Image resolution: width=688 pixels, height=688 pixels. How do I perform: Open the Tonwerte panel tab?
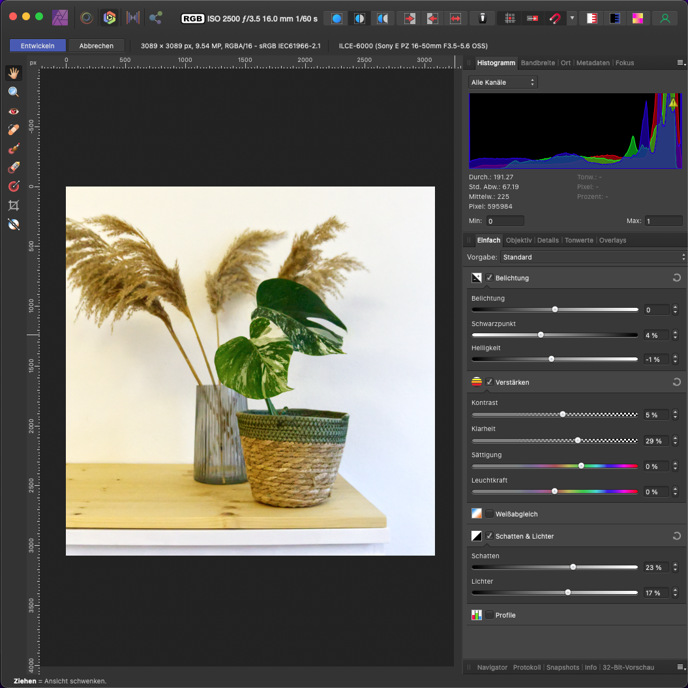tap(578, 240)
